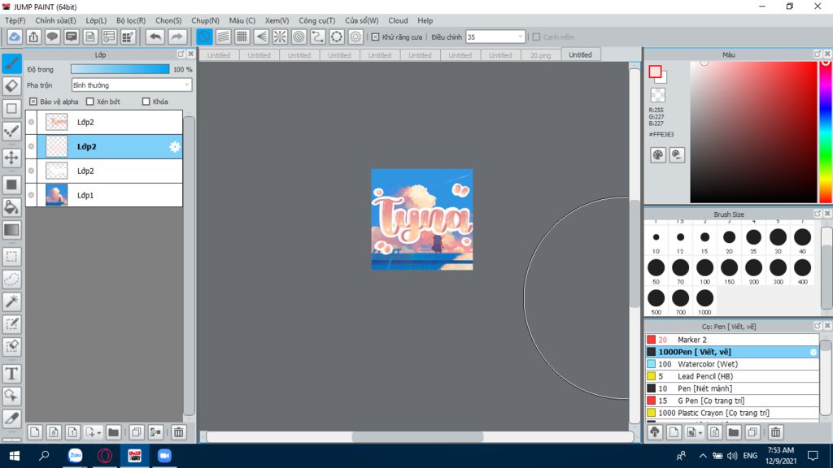The height and width of the screenshot is (468, 833).
Task: Click the transparent color swatch
Action: pos(657,95)
